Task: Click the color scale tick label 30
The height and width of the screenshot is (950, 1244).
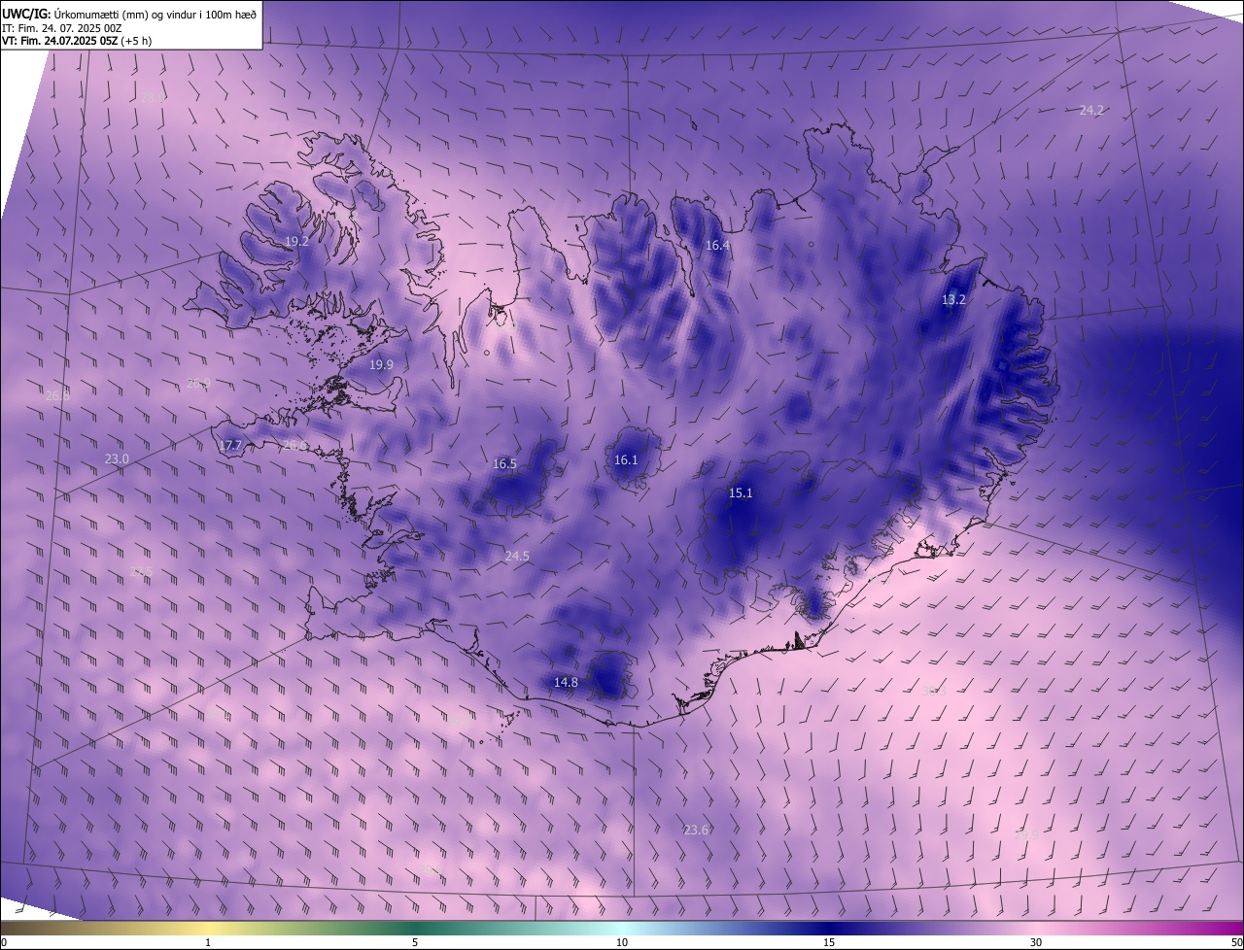Action: (x=1036, y=942)
